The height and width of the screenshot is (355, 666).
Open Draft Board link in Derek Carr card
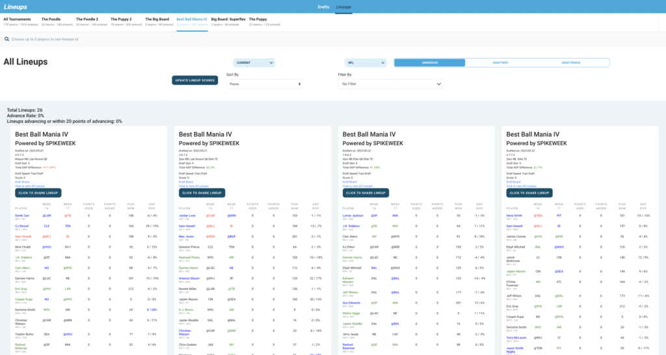coord(22,182)
